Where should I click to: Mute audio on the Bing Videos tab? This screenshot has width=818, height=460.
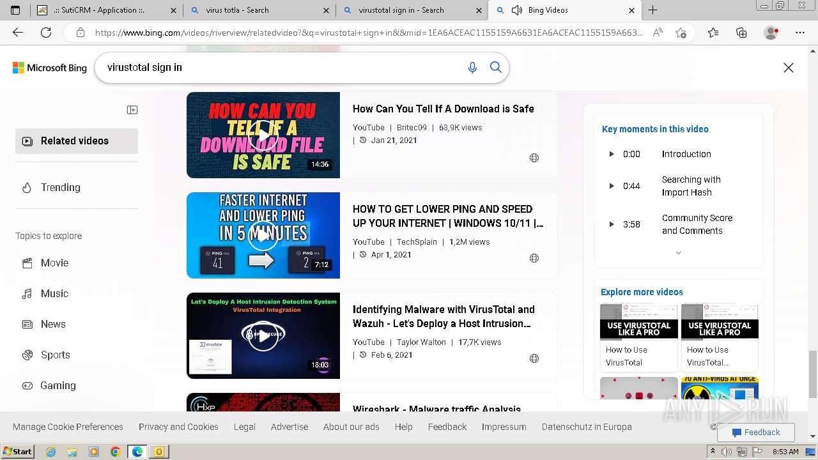point(517,10)
